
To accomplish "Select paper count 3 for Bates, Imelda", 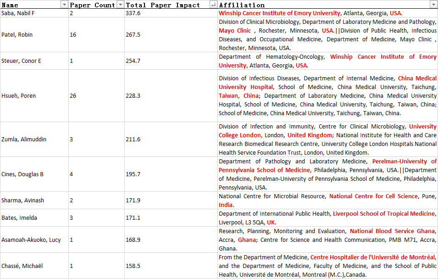I will 96,218.
